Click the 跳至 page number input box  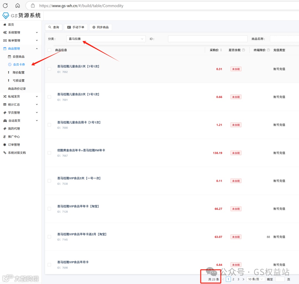(280, 279)
